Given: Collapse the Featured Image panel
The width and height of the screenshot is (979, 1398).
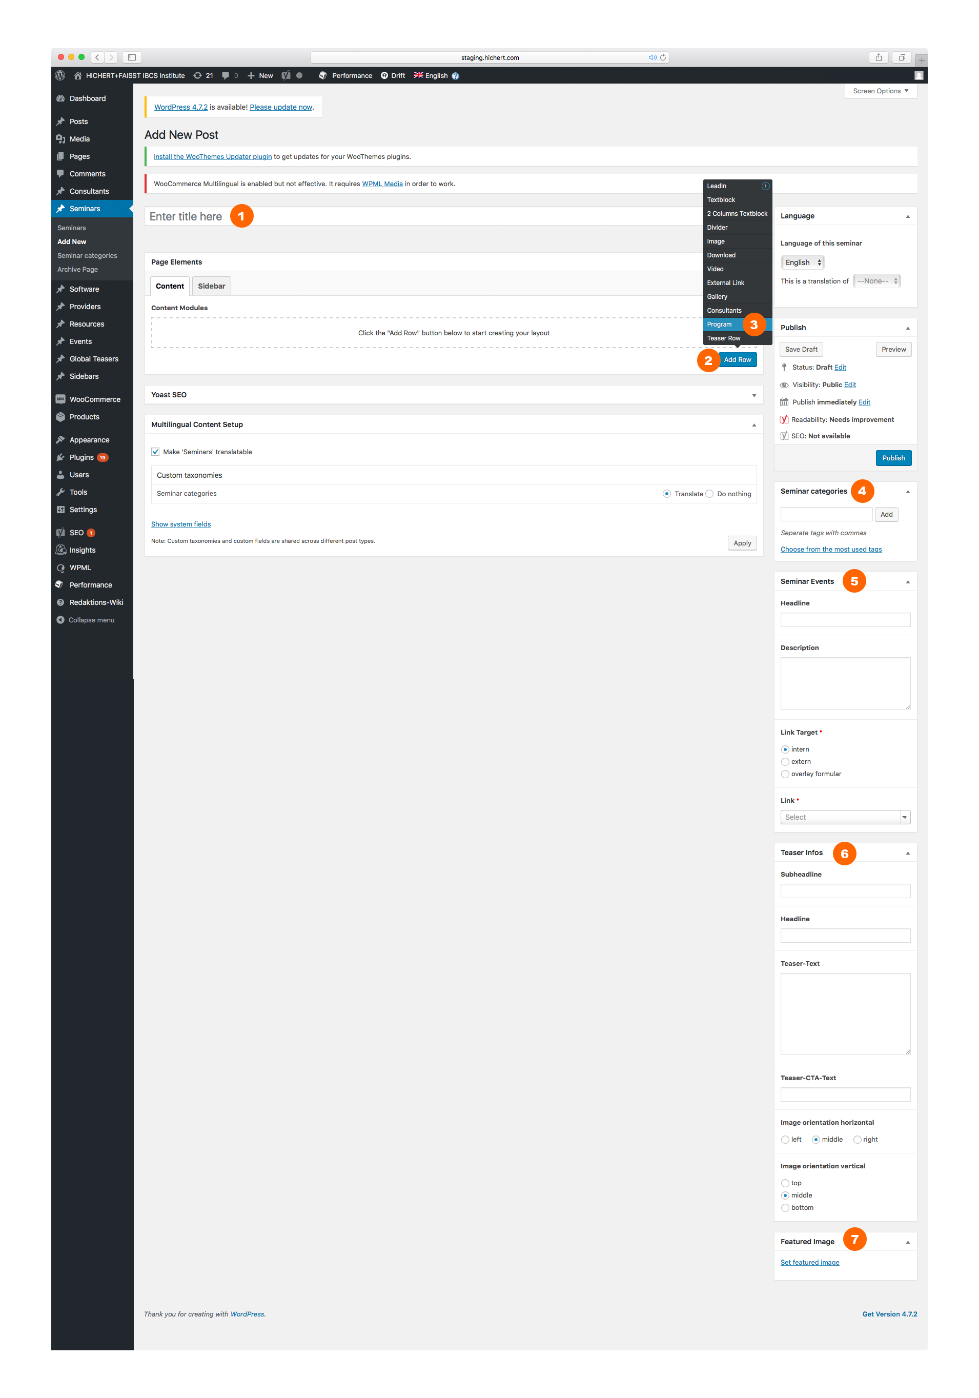Looking at the screenshot, I should pyautogui.click(x=907, y=1242).
